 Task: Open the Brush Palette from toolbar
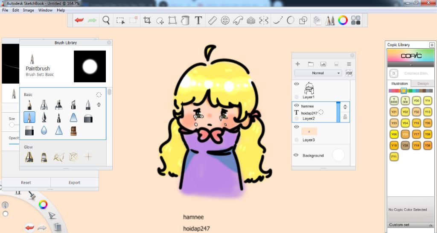(x=330, y=20)
